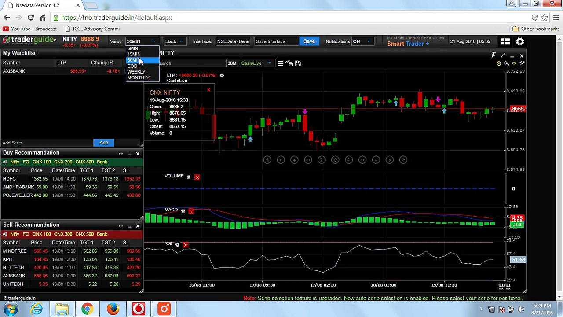This screenshot has width=563, height=317.
Task: Click the chart refresh circular arrow control
Action: pyautogui.click(x=335, y=160)
